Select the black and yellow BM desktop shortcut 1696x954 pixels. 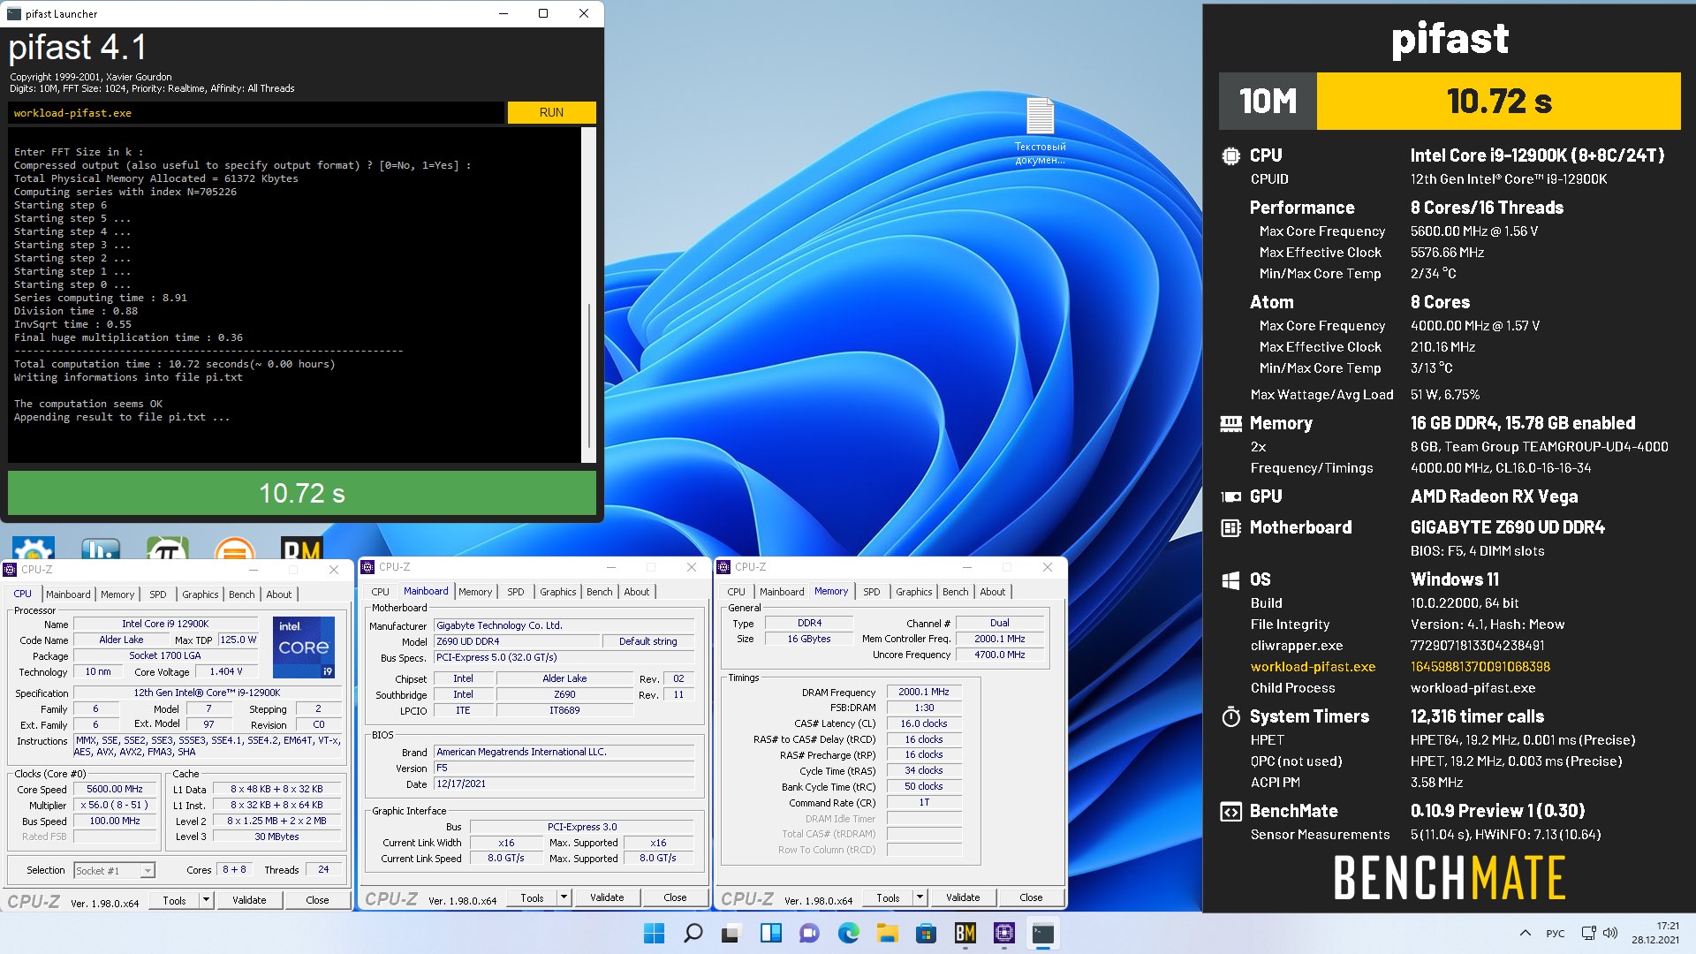(301, 549)
